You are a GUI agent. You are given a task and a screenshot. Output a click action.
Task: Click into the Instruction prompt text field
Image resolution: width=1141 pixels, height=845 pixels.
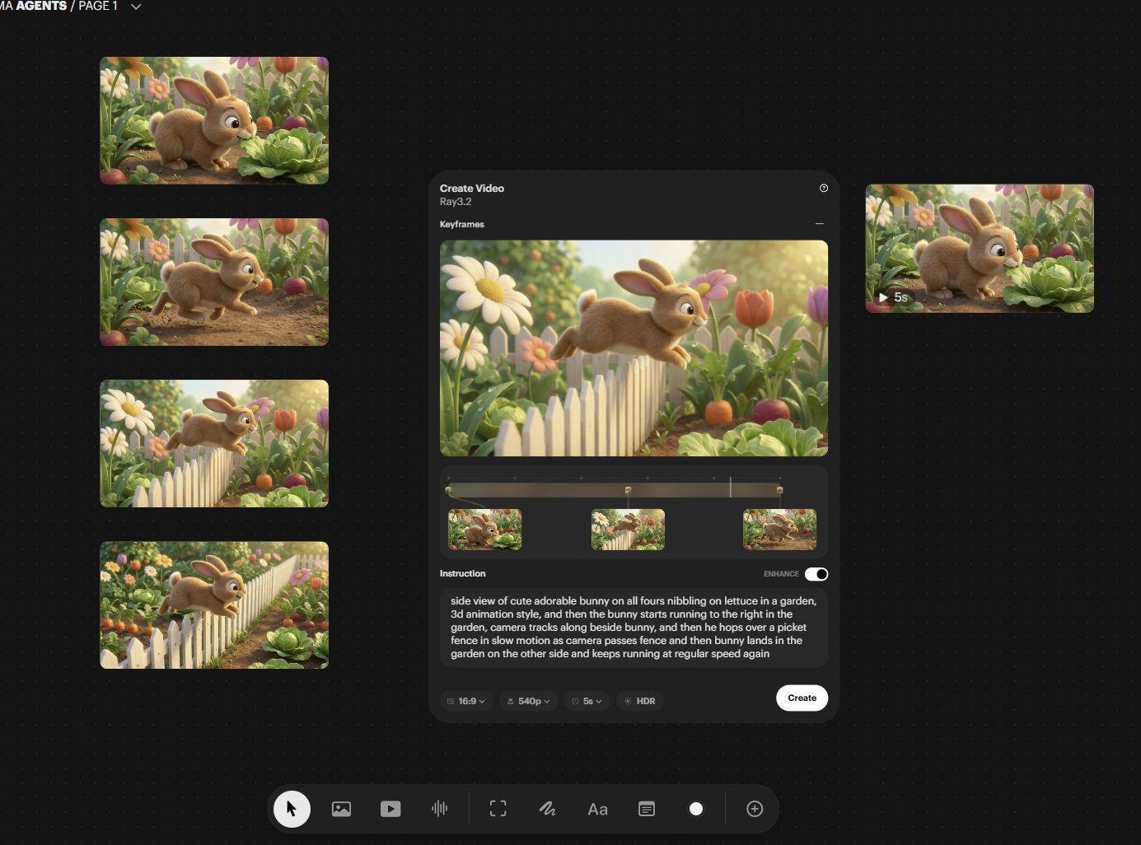pos(634,628)
